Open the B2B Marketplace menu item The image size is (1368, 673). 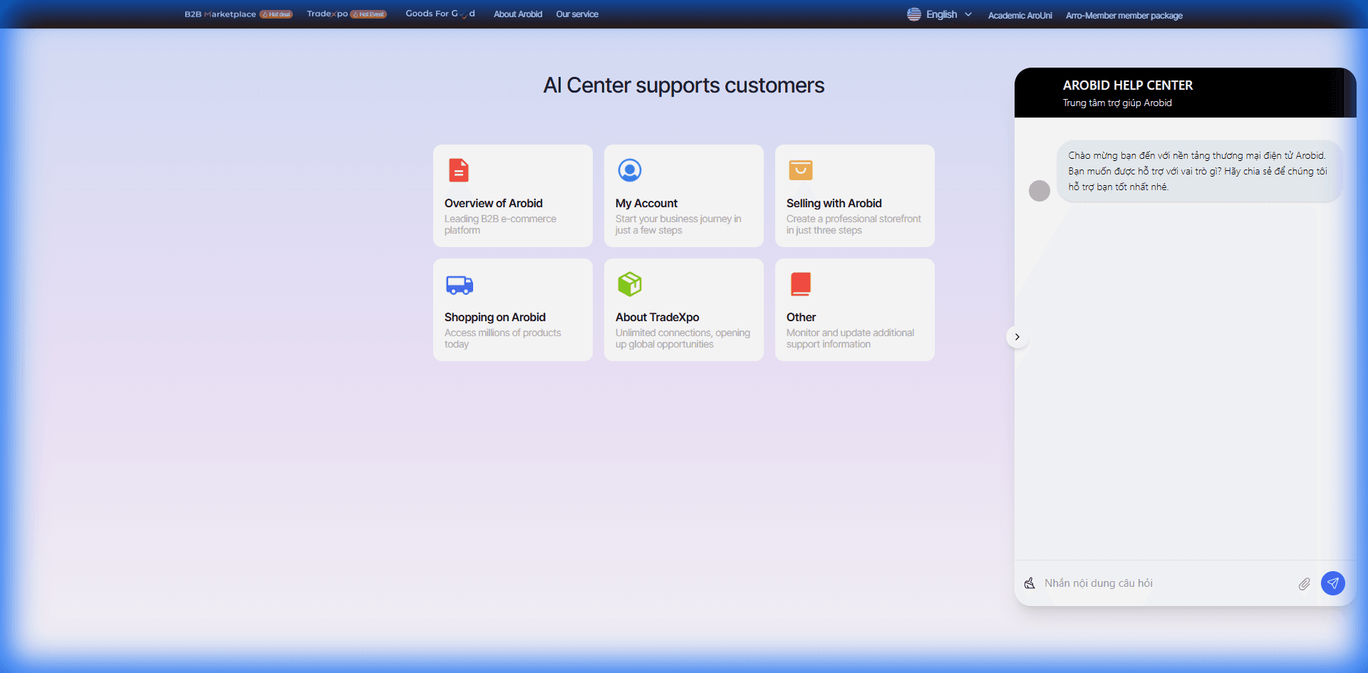(x=220, y=14)
